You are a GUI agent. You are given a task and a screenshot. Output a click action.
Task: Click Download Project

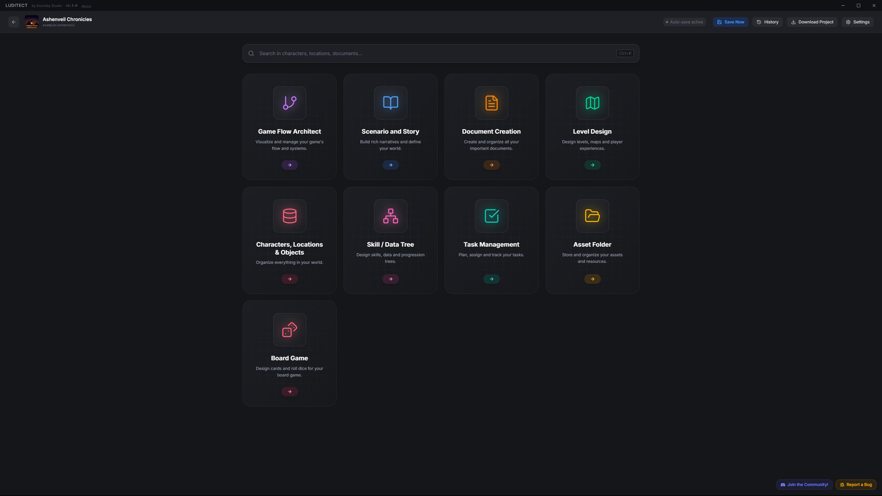pos(812,22)
